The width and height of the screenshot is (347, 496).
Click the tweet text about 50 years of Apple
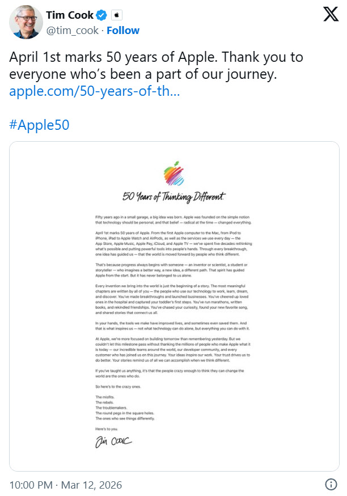pyautogui.click(x=156, y=65)
